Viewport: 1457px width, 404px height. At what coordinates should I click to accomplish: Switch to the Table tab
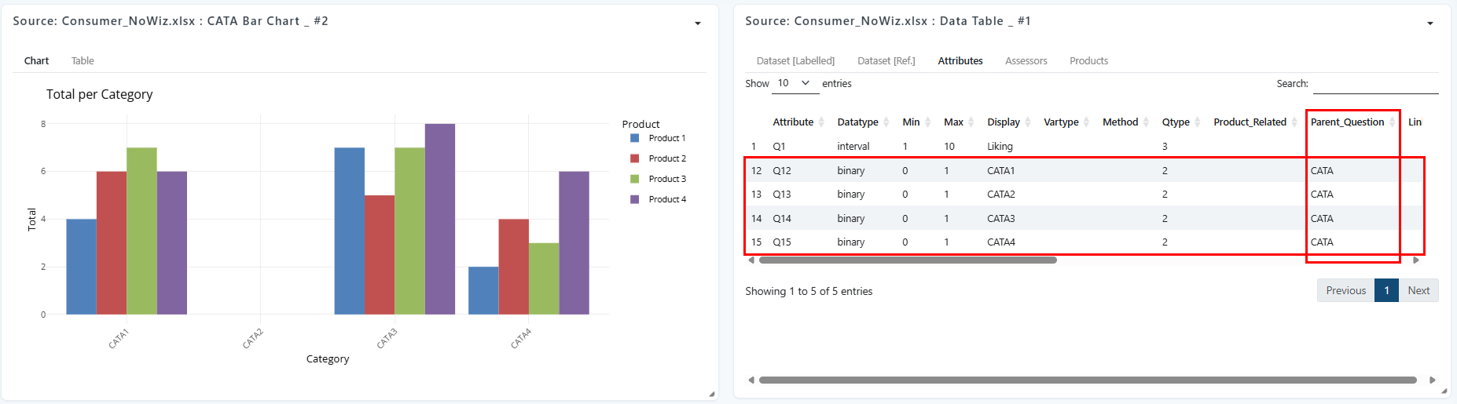[x=83, y=60]
